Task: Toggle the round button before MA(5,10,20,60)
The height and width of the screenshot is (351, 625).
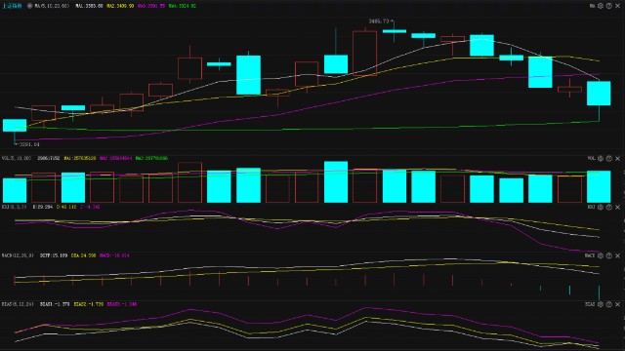Action: pyautogui.click(x=29, y=6)
